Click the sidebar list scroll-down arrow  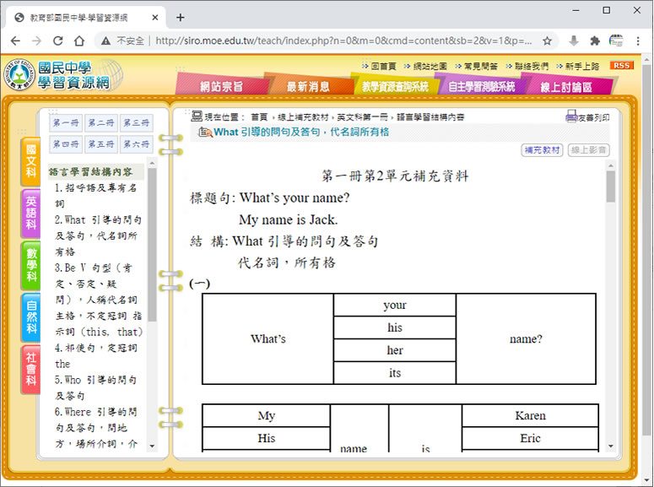(x=152, y=446)
